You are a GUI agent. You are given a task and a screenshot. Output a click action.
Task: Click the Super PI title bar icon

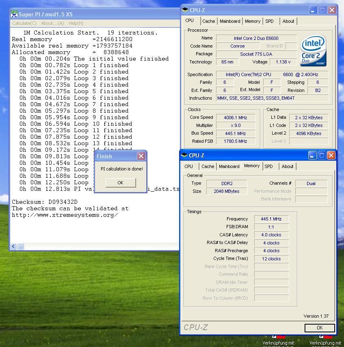(14, 14)
